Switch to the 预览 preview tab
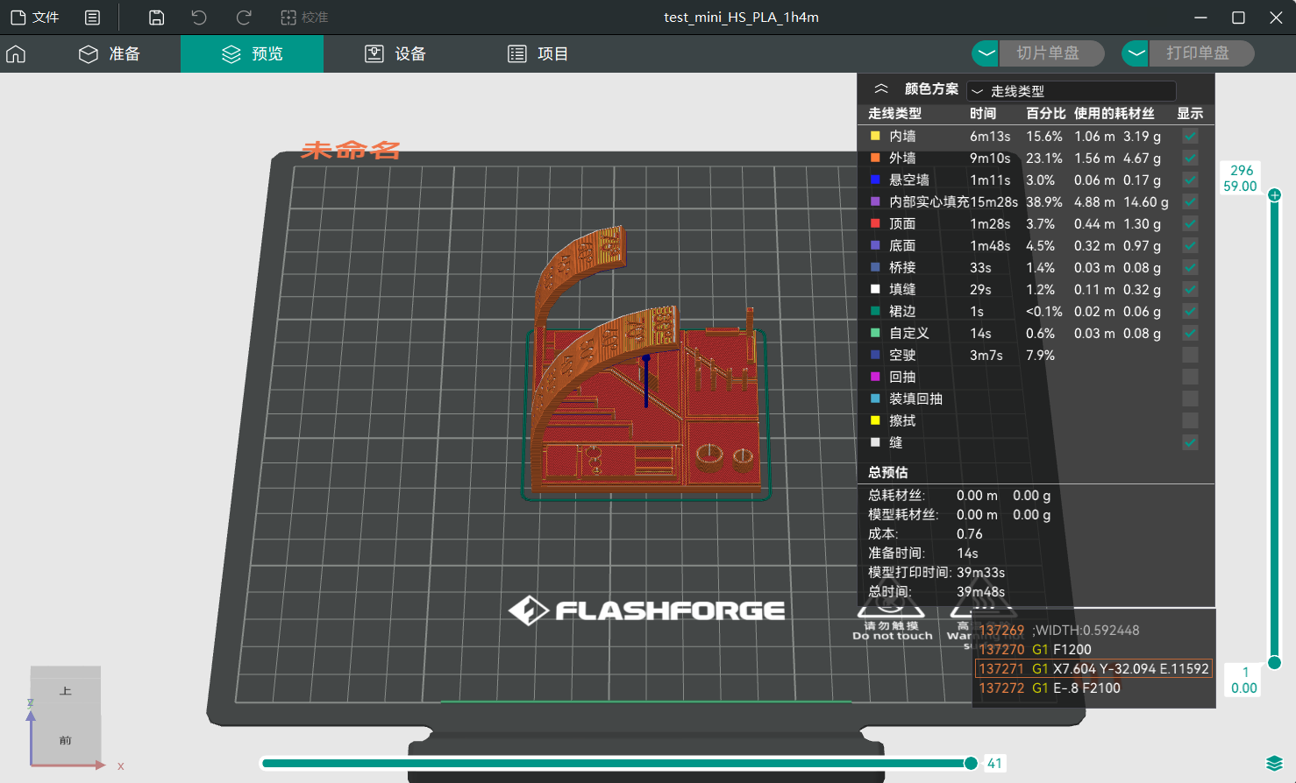Viewport: 1296px width, 783px height. point(253,54)
